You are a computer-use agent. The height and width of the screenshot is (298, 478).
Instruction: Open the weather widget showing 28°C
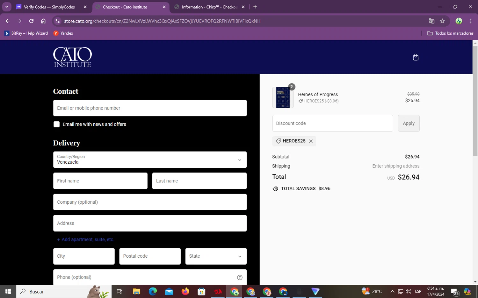pos(372,291)
